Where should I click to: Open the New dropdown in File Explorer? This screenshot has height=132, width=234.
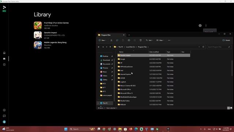point(102,40)
